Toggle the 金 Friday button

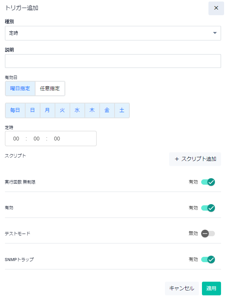coord(107,110)
